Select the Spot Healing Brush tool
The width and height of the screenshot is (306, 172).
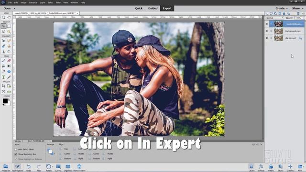click(x=9, y=41)
